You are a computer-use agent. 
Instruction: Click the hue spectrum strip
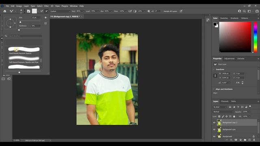coord(256,37)
